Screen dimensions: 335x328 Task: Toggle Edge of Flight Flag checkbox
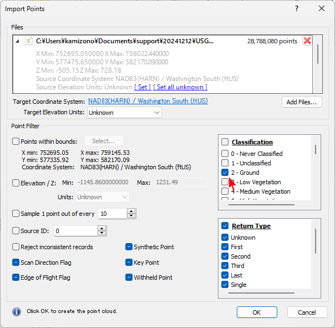coord(16,277)
